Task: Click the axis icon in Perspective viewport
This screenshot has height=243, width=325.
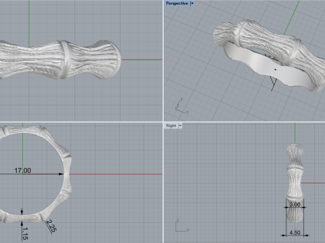Action: 181,106
